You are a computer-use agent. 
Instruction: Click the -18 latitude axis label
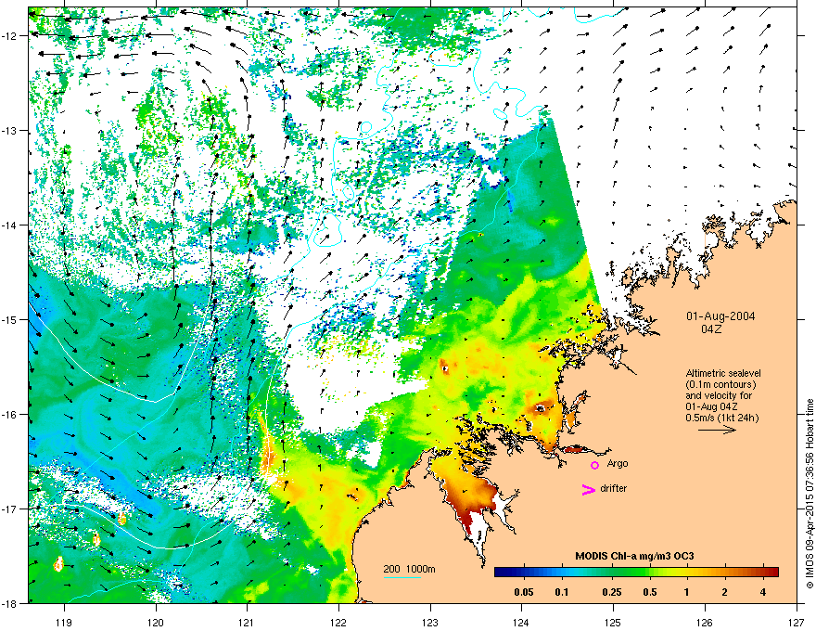click(10, 603)
